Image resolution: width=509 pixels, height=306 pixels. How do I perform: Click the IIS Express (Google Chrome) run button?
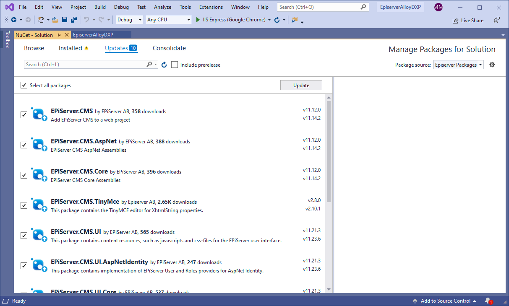click(x=231, y=20)
